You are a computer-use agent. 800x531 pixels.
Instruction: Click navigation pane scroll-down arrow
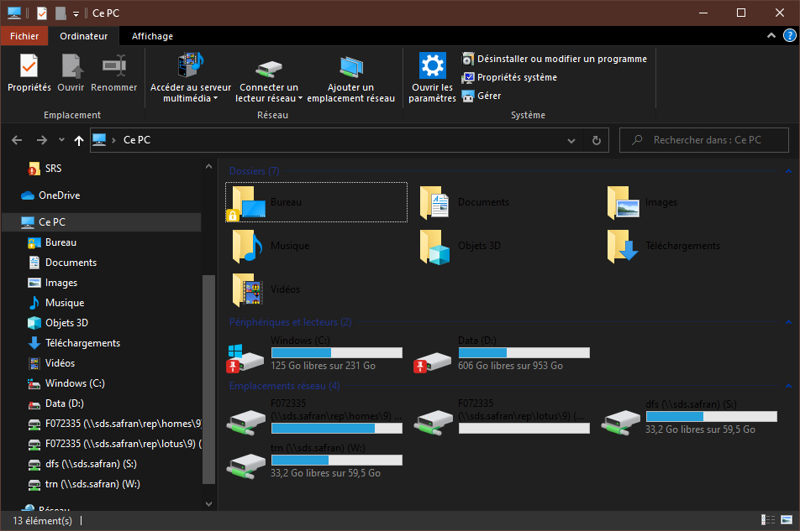point(208,504)
